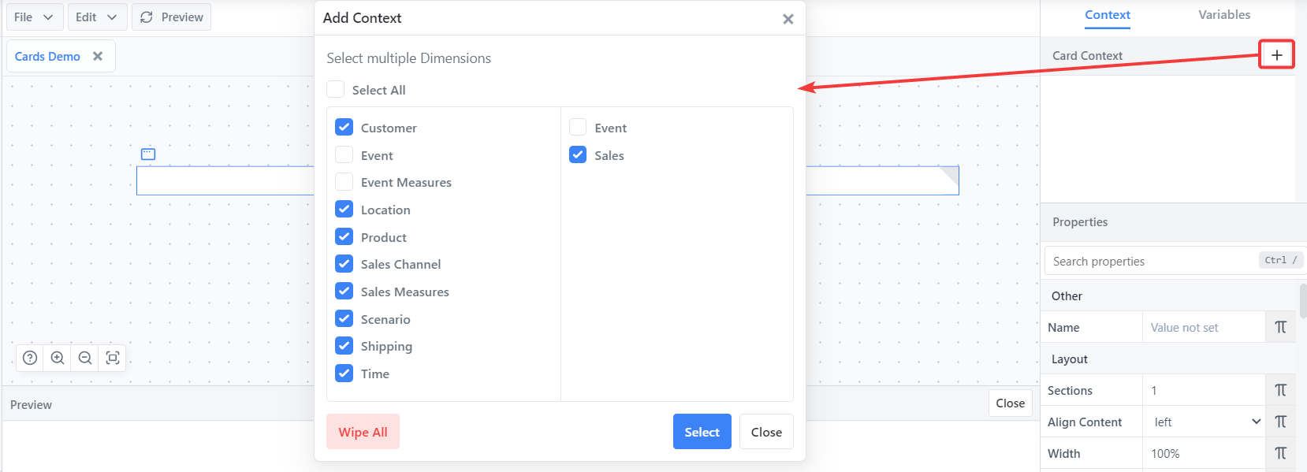Enable the Event Measures checkbox

pyautogui.click(x=344, y=182)
